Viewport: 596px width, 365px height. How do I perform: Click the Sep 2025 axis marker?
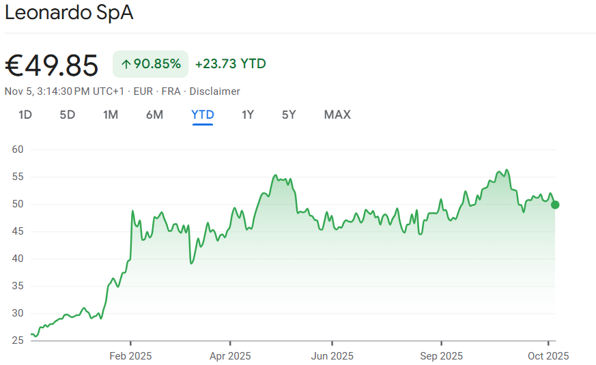(441, 356)
